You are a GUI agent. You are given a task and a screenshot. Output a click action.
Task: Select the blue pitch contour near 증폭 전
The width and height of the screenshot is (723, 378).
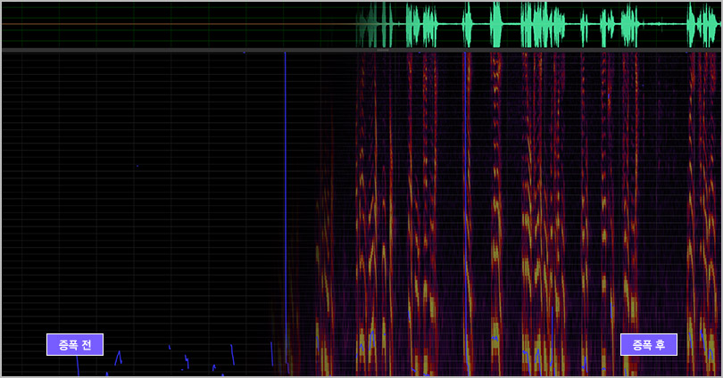point(118,357)
